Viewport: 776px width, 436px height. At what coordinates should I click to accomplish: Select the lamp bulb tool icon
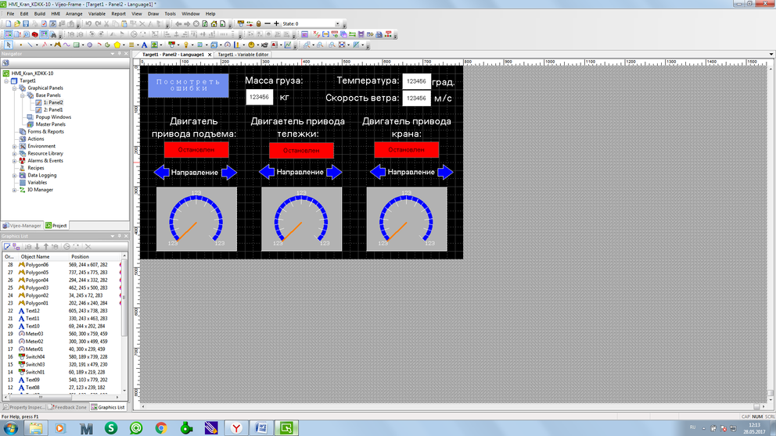pos(186,45)
